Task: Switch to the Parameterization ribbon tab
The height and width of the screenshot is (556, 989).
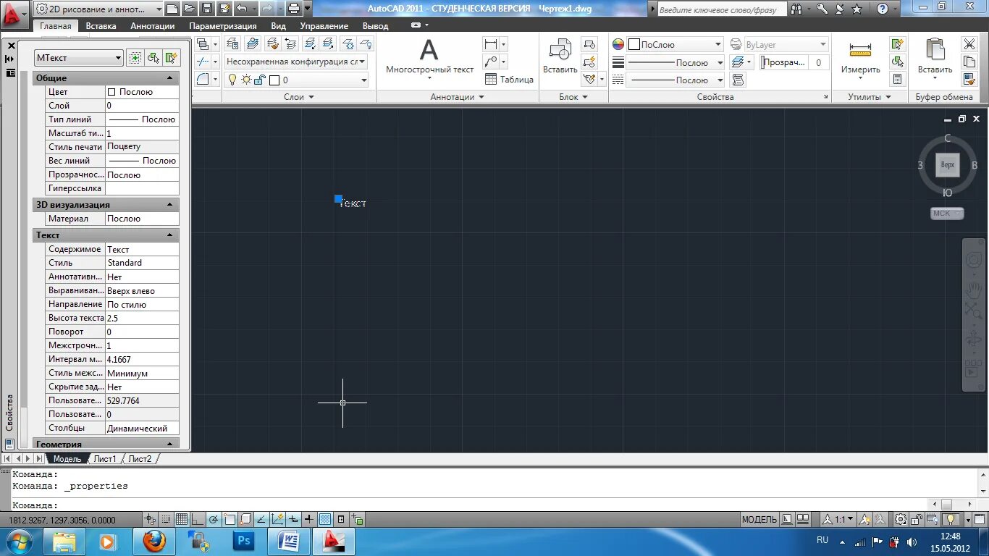Action: [x=223, y=25]
